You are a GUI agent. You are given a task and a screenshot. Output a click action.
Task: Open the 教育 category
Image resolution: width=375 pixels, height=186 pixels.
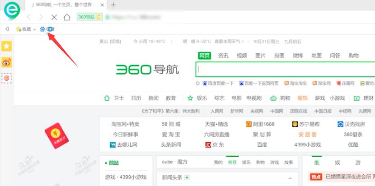pyautogui.click(x=171, y=98)
